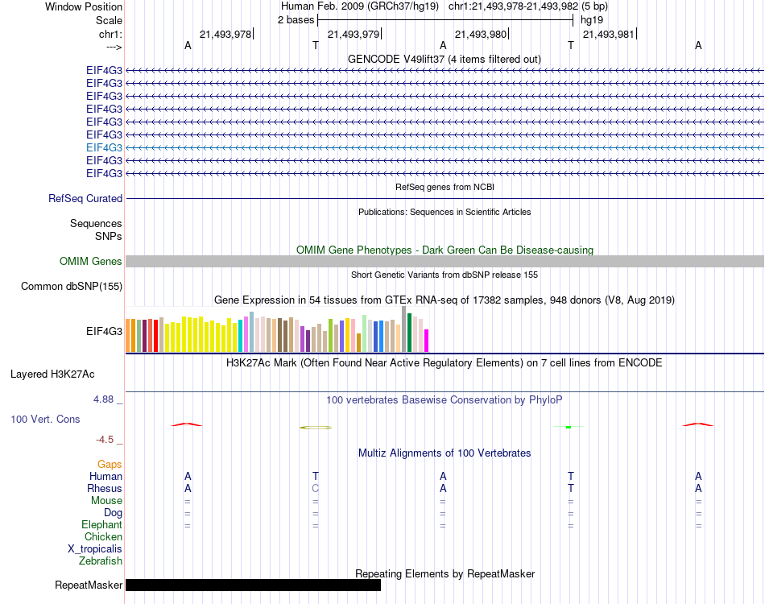Click the dark green GTEx expression bar

pos(409,333)
